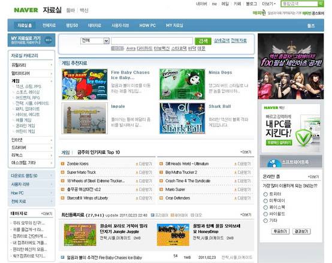Click rank icon beside Zombie Korps
The width and height of the screenshot is (332, 263).
[x=62, y=164]
